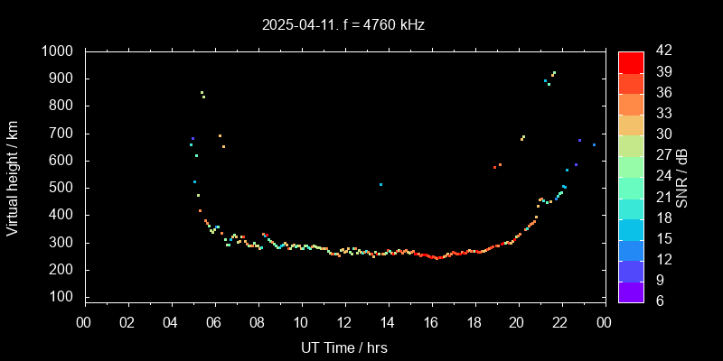Select the violet 6–9 dB colorbar segment
723x361 pixels.
631,292
